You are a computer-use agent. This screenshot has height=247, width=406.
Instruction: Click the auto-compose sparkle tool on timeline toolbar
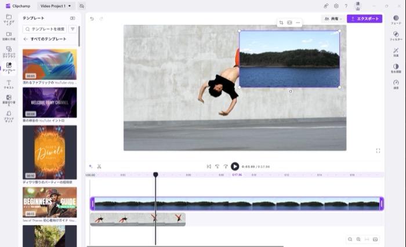91,166
